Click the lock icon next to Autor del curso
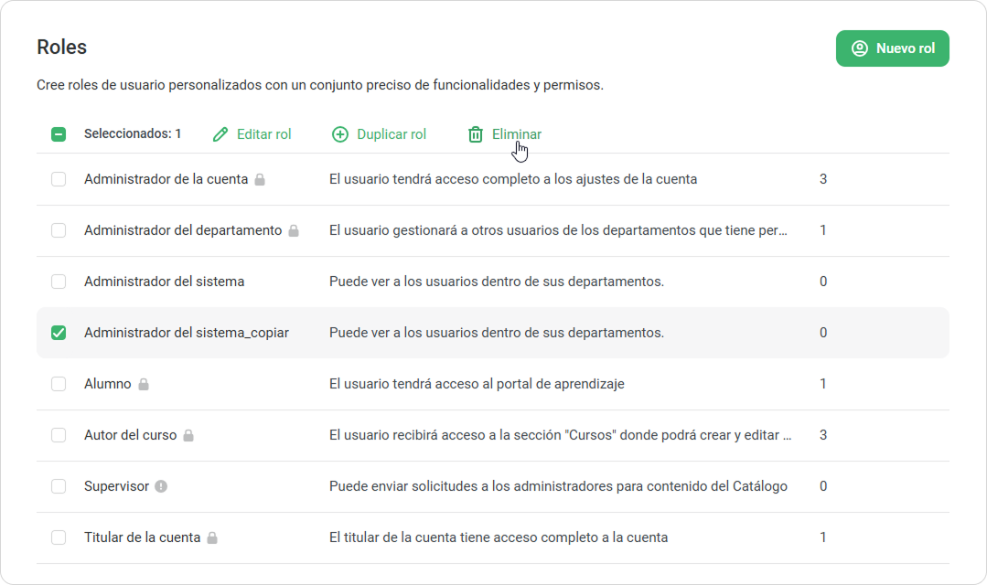 (188, 436)
